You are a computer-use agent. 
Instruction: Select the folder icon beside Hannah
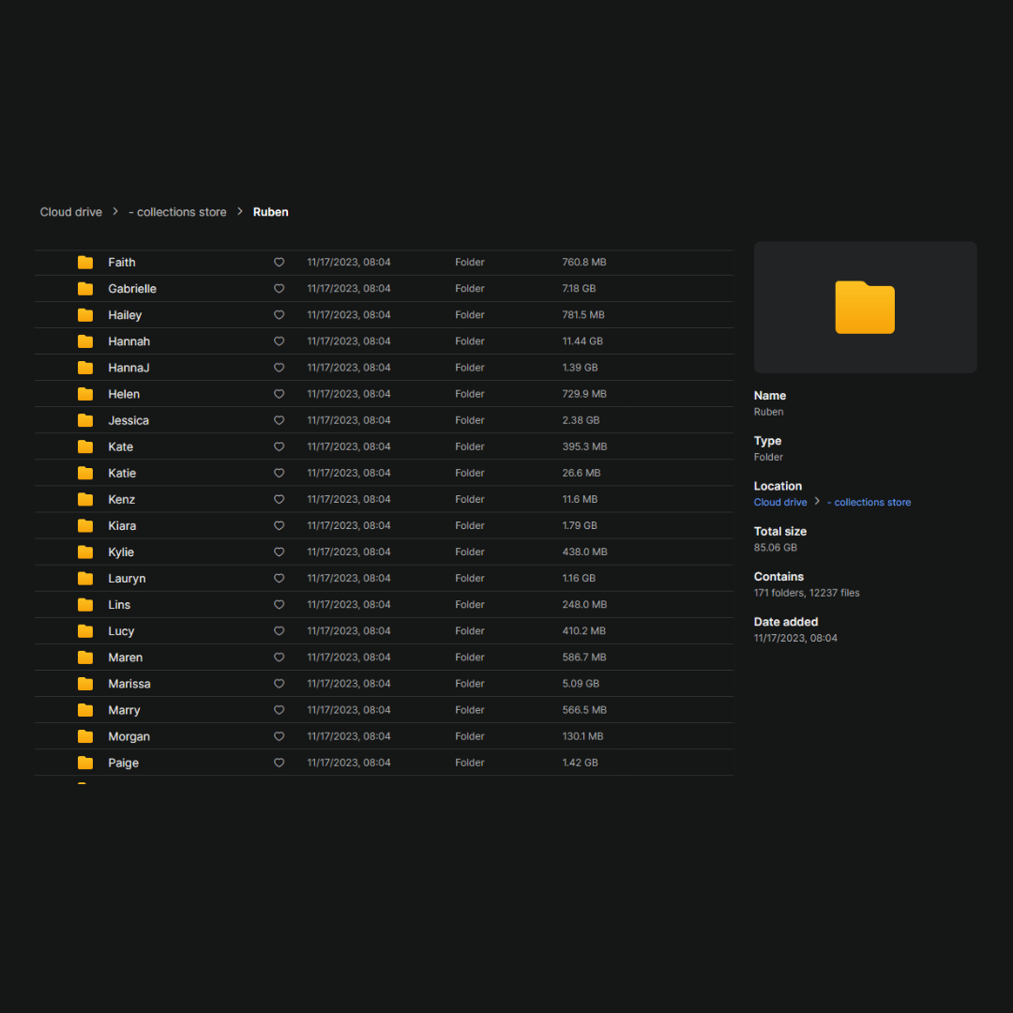click(x=85, y=341)
